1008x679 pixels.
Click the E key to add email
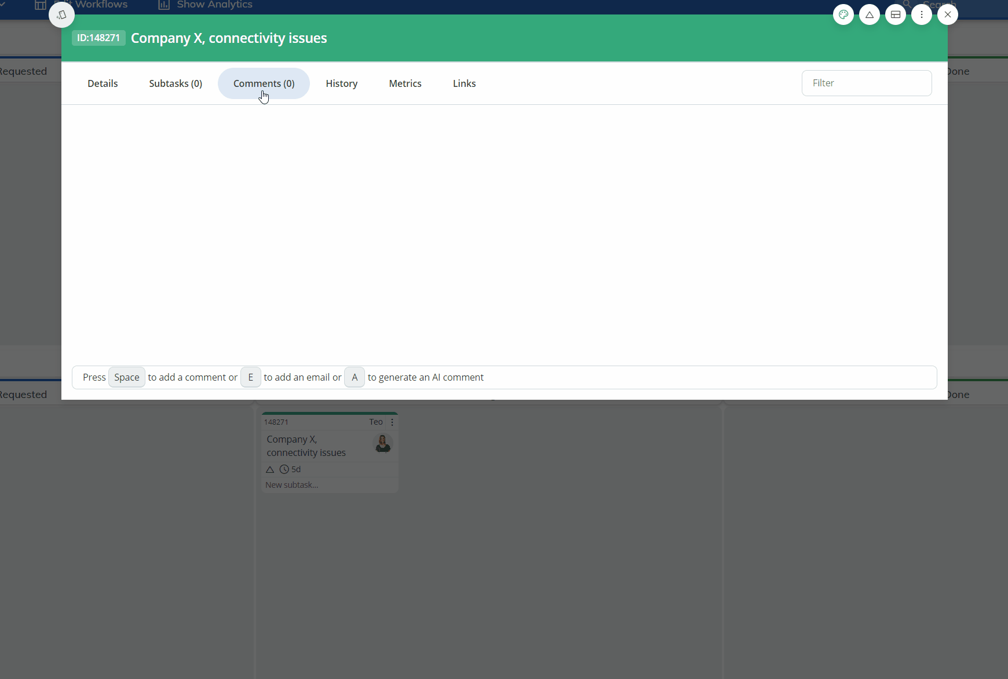coord(250,377)
